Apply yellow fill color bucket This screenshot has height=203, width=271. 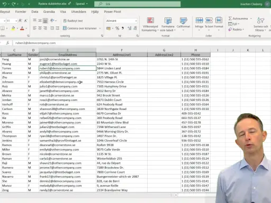point(13,28)
